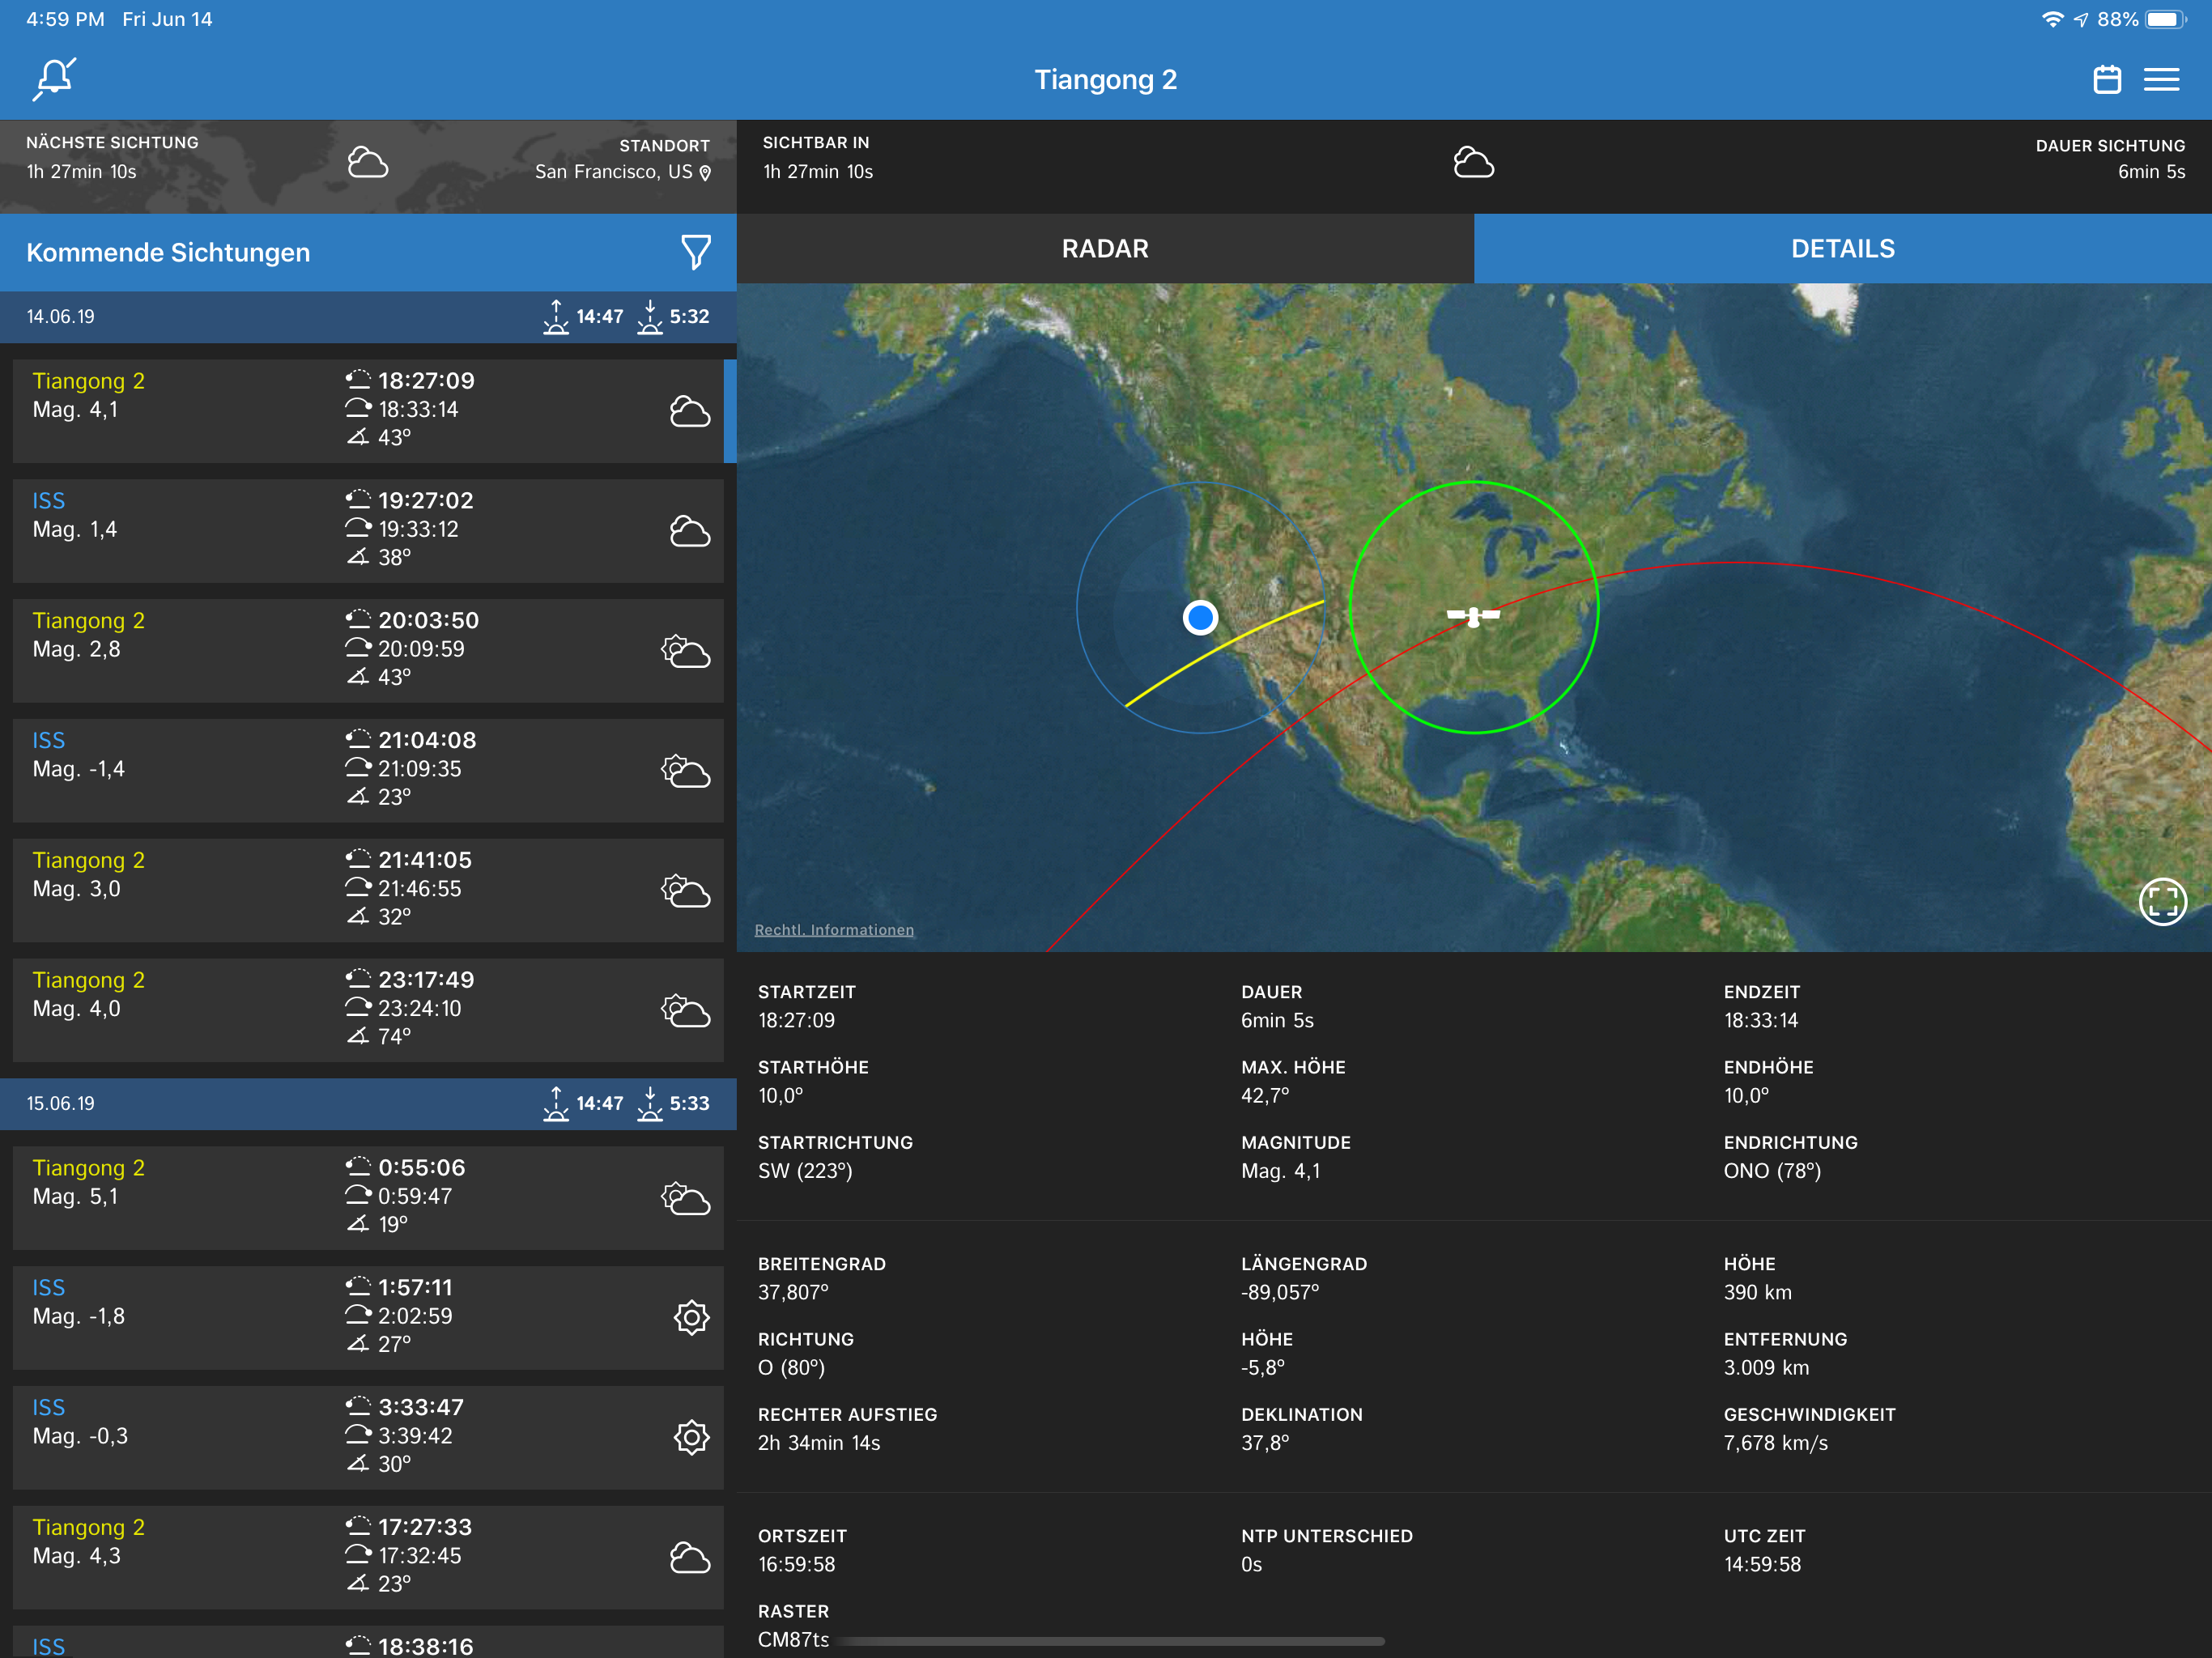Tap partly cloudy icon of 20:03:50 sighting
This screenshot has width=2212, height=1658.
pyautogui.click(x=686, y=651)
